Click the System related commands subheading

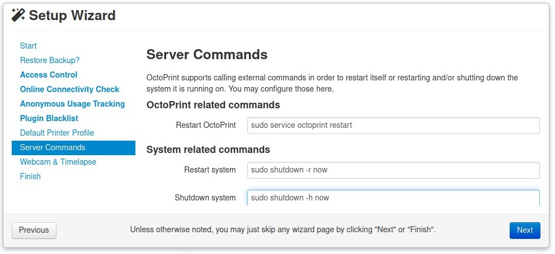point(208,150)
